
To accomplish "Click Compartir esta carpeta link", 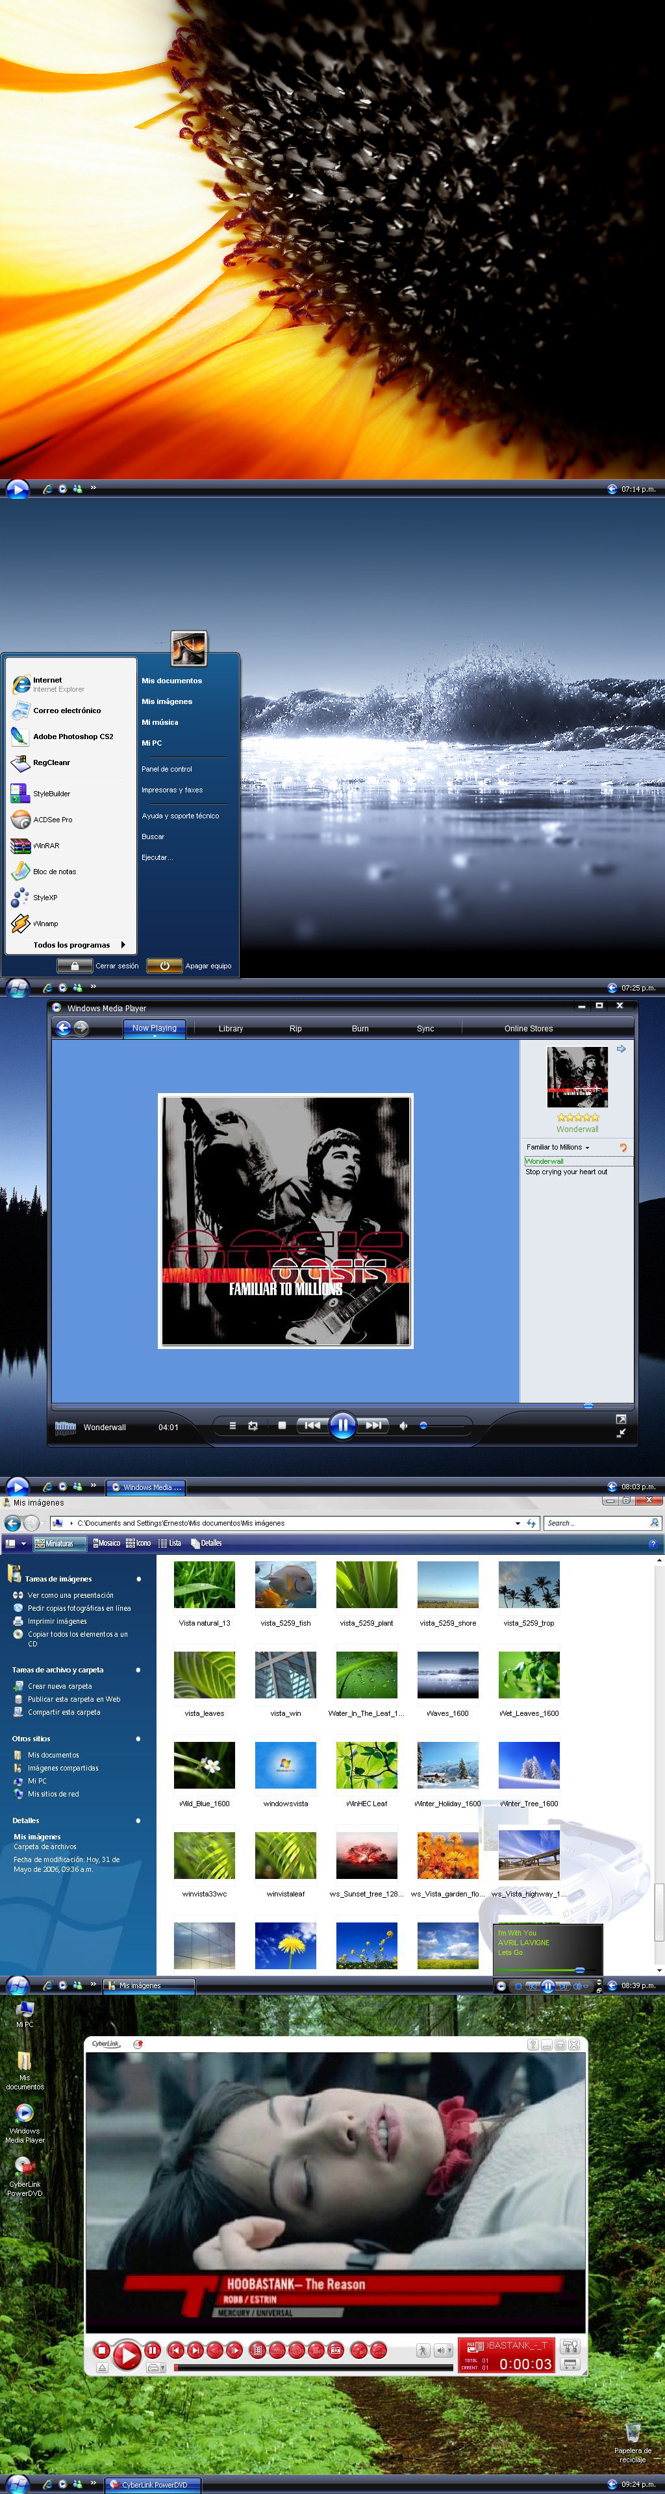I will pyautogui.click(x=64, y=1713).
